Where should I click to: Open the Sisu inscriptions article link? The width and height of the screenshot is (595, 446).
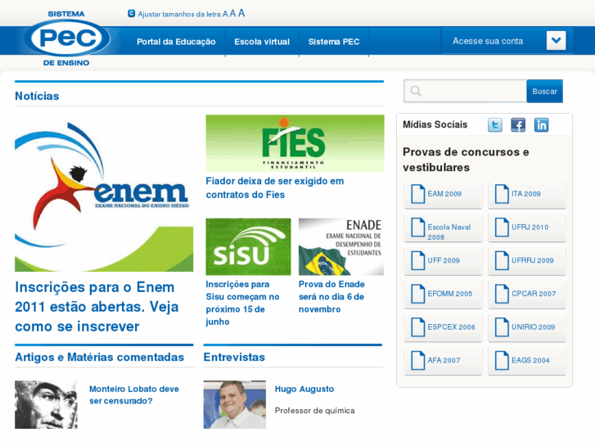(242, 303)
